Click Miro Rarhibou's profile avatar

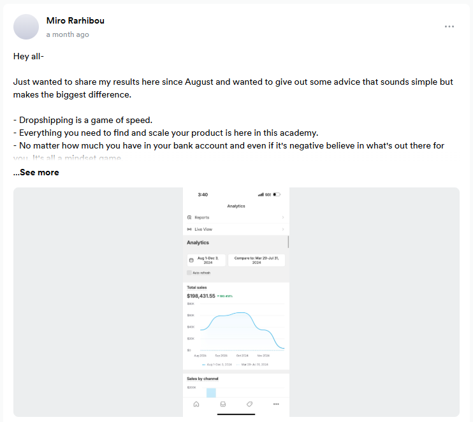(26, 27)
